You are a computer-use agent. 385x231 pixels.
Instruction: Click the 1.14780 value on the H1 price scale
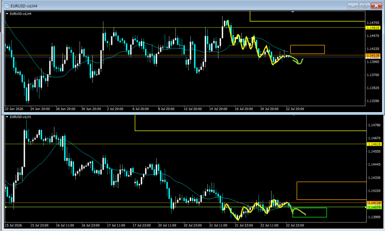tap(374, 125)
